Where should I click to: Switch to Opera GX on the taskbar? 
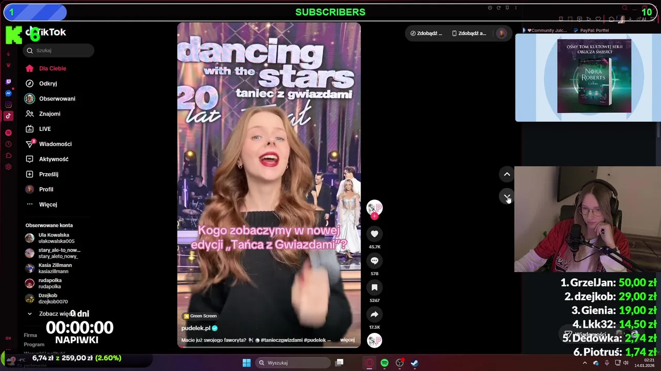click(x=369, y=363)
